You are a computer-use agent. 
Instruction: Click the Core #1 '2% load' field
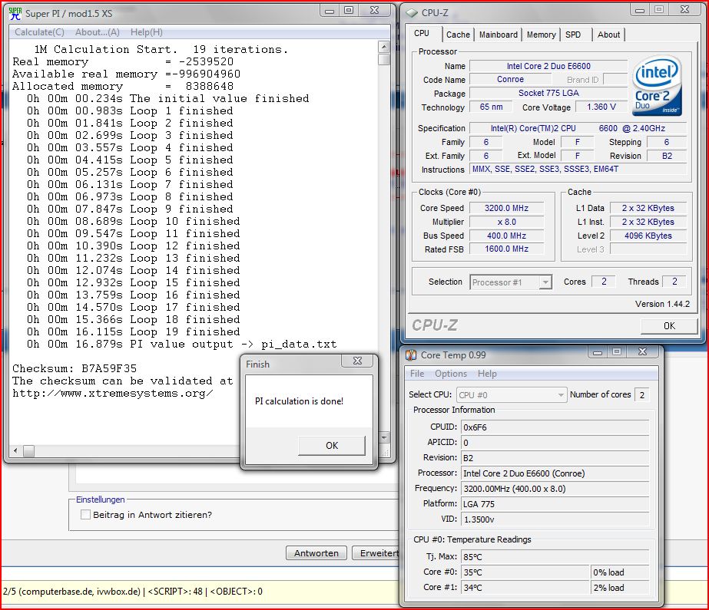[620, 588]
